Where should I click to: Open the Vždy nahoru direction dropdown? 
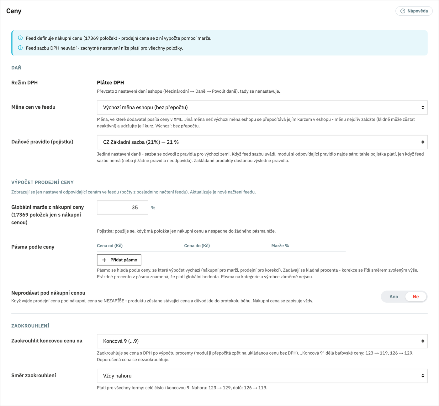click(262, 376)
